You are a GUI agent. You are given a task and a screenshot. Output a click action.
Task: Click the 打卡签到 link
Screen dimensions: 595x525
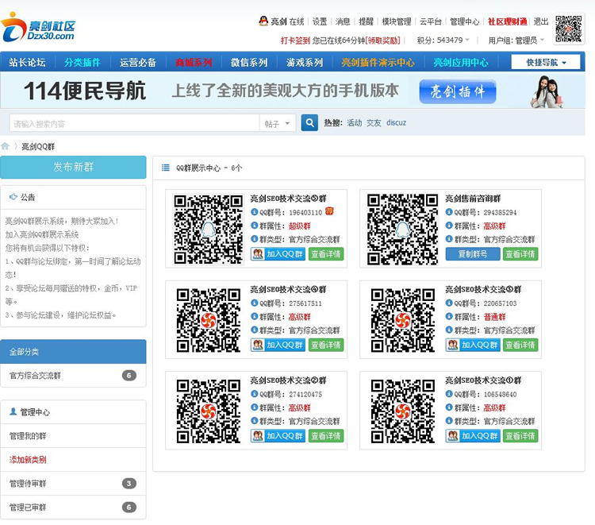(x=296, y=41)
